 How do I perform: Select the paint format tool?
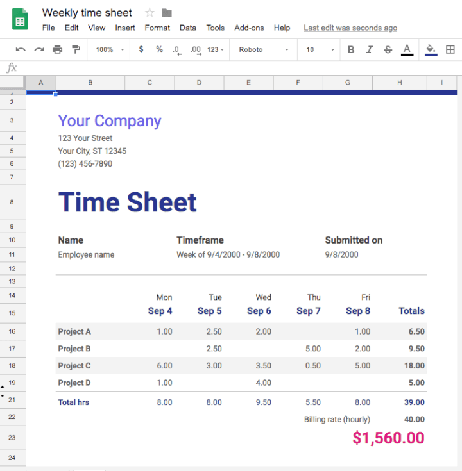pyautogui.click(x=76, y=49)
